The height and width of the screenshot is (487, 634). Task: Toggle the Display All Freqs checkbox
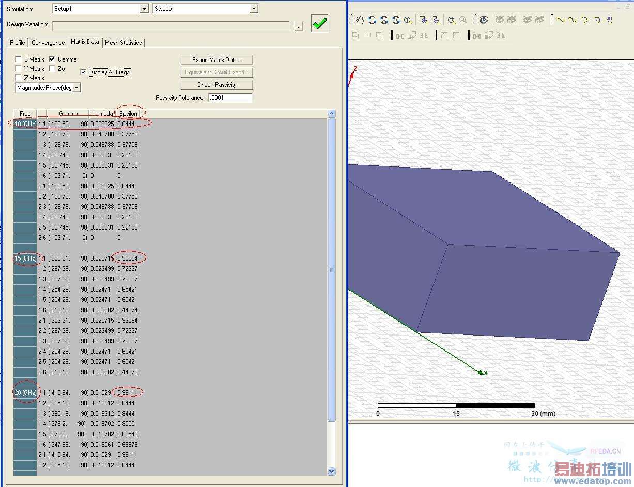pos(84,72)
